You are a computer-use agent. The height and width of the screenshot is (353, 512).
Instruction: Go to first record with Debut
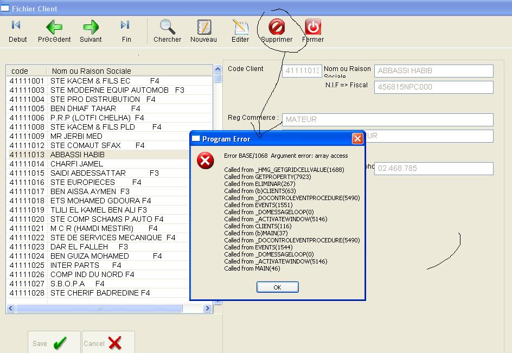[x=17, y=31]
